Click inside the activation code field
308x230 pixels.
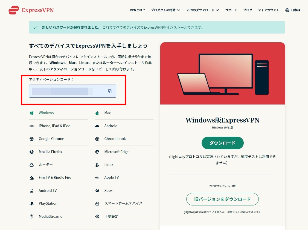68,91
